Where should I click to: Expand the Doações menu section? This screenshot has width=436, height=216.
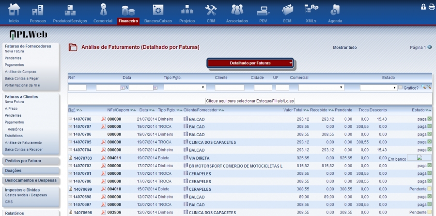tap(31, 170)
